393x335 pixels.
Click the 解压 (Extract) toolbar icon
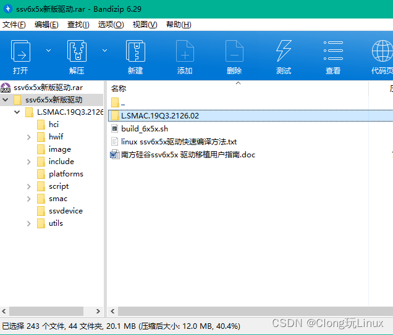77,51
